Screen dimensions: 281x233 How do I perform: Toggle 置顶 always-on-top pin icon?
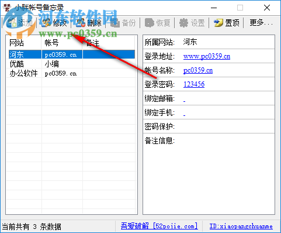(218, 23)
